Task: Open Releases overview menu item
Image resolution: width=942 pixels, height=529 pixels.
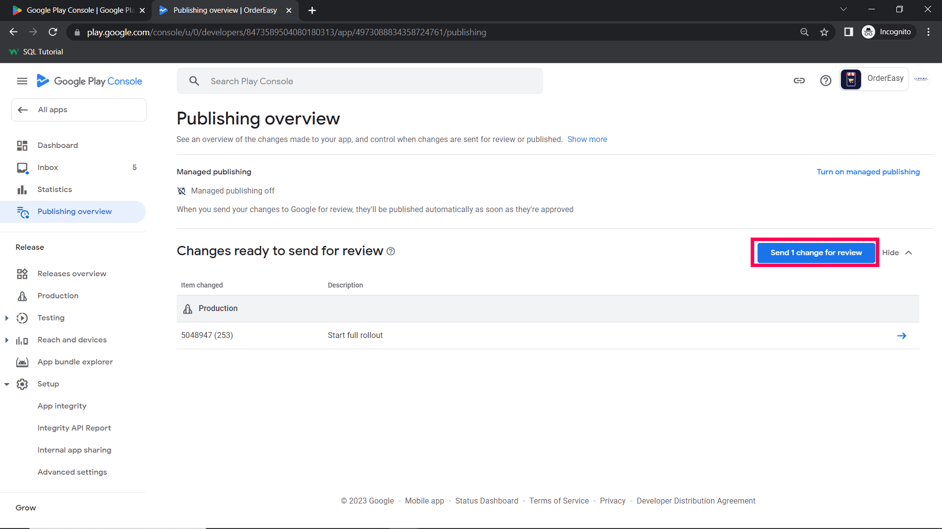Action: coord(72,274)
